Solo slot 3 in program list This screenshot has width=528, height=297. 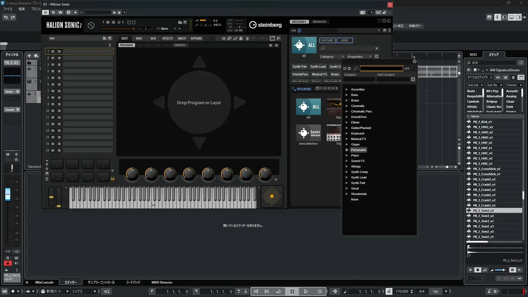pyautogui.click(x=59, y=65)
